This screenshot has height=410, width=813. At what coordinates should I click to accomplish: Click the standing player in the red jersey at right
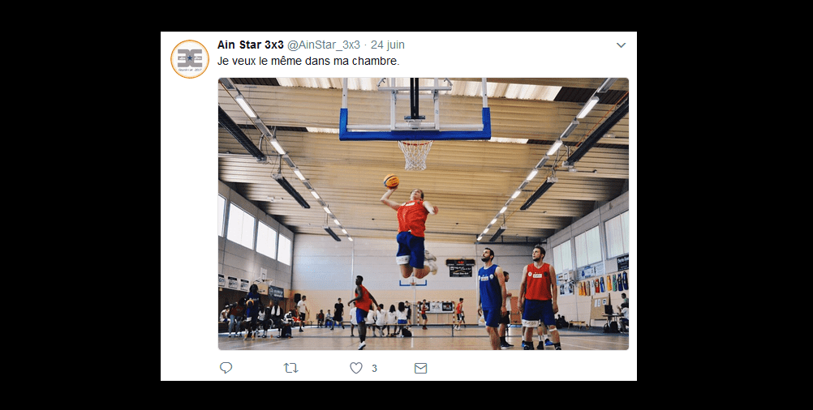click(539, 297)
